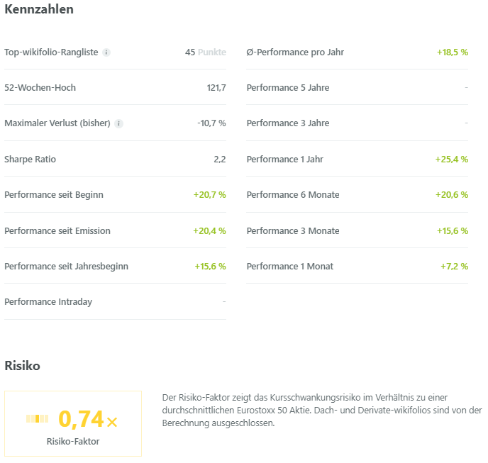Click the +7,2 % Performance 1 Monat value
The height and width of the screenshot is (463, 488).
point(455,267)
